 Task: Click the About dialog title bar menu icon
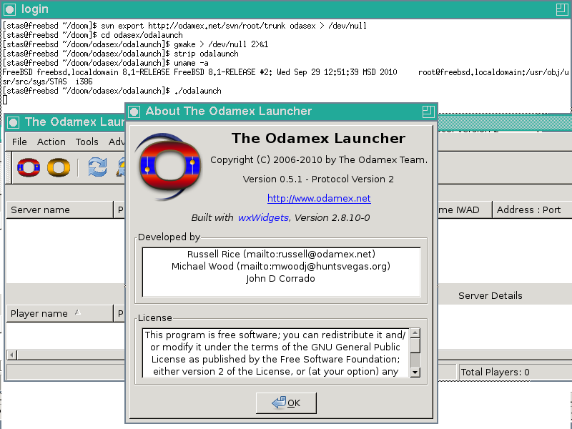pyautogui.click(x=135, y=112)
